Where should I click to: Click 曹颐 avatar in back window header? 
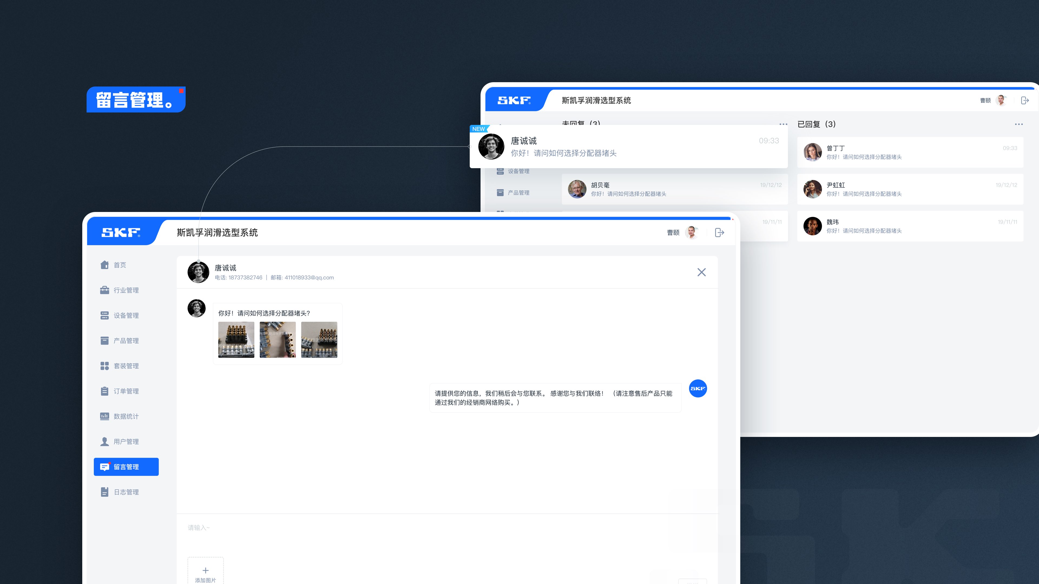[1001, 100]
